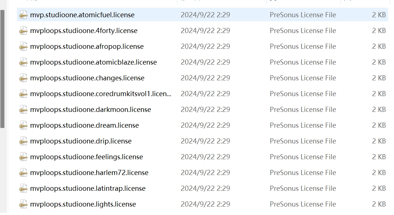Click the 2 KB size of the afropop row
The width and height of the screenshot is (394, 215).
coord(379,47)
